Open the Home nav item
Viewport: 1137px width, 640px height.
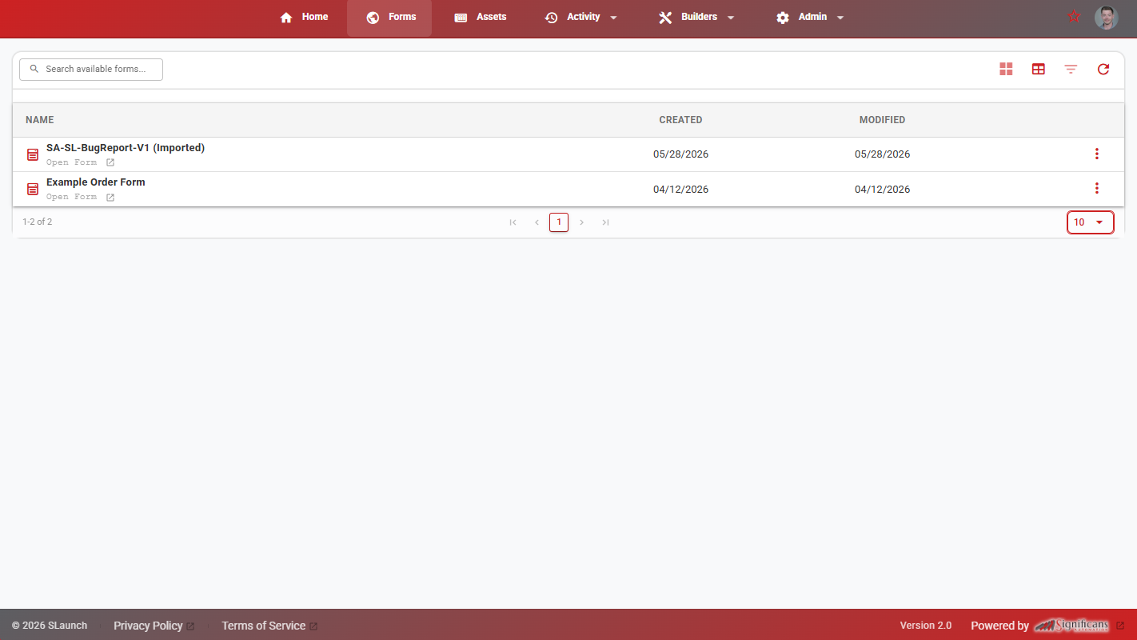(304, 18)
